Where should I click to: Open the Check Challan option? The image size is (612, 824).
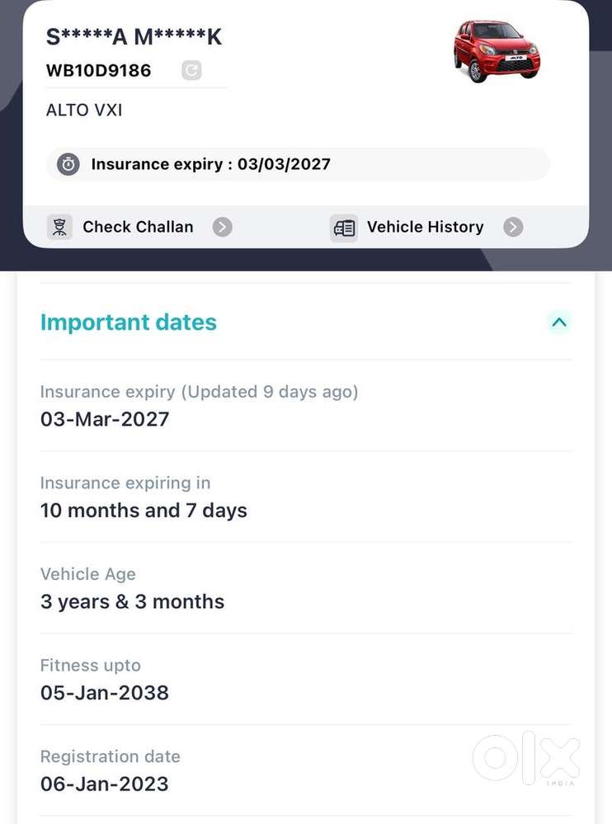coord(137,227)
